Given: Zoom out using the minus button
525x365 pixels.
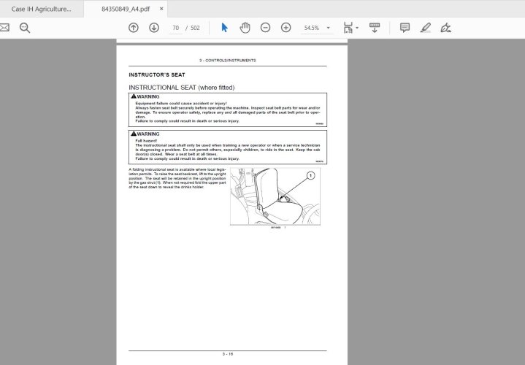Looking at the screenshot, I should click(265, 28).
